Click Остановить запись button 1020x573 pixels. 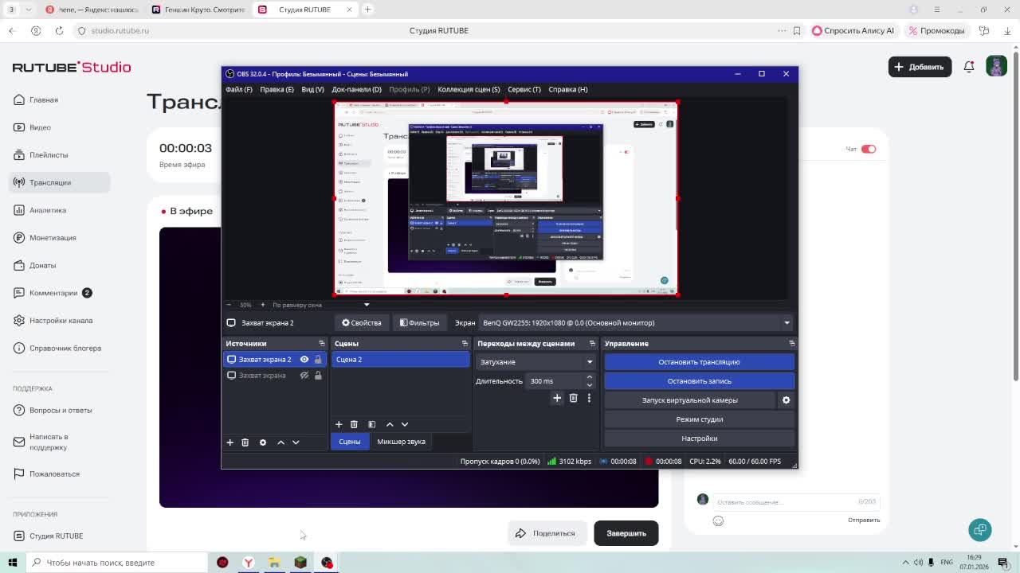pyautogui.click(x=699, y=381)
